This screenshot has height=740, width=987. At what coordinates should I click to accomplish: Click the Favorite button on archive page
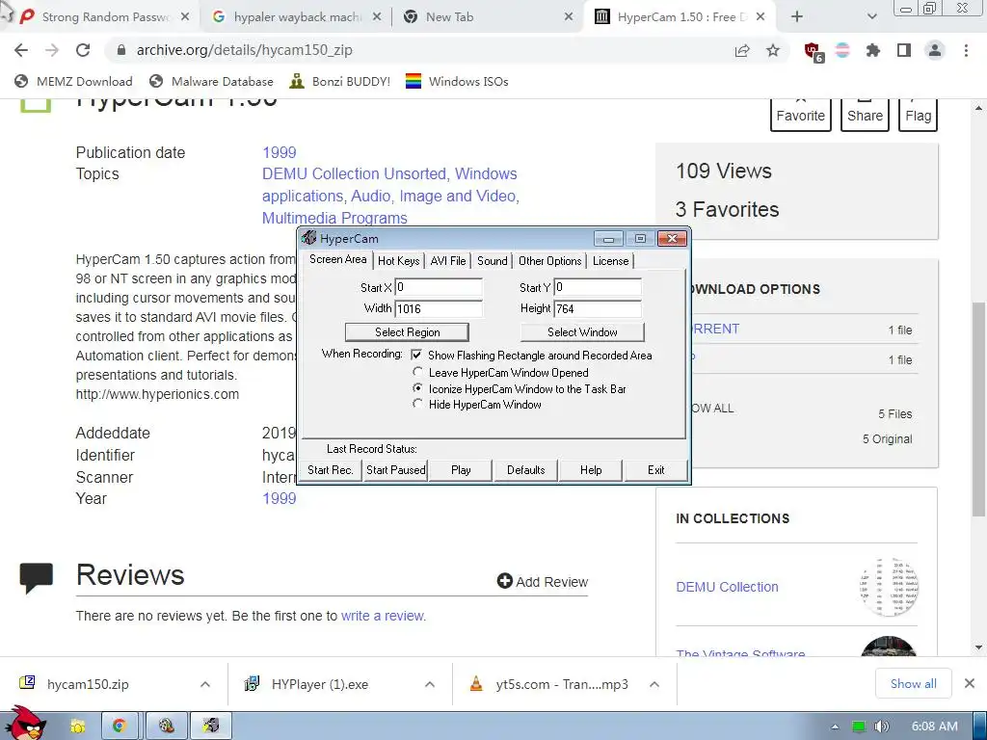click(x=801, y=115)
